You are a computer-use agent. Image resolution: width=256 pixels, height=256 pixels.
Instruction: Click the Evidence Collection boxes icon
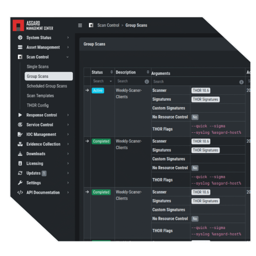click(x=20, y=144)
